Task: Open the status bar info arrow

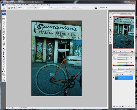Action: click(x=33, y=108)
